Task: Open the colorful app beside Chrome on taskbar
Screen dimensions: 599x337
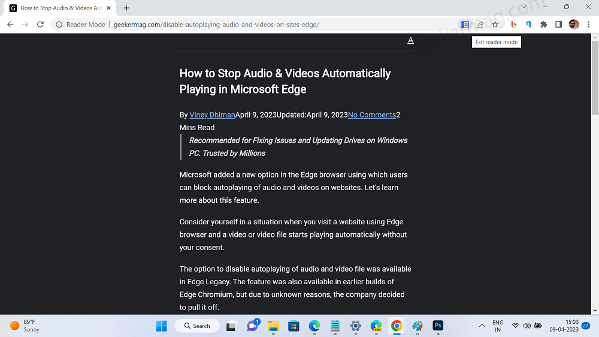Action: point(417,326)
